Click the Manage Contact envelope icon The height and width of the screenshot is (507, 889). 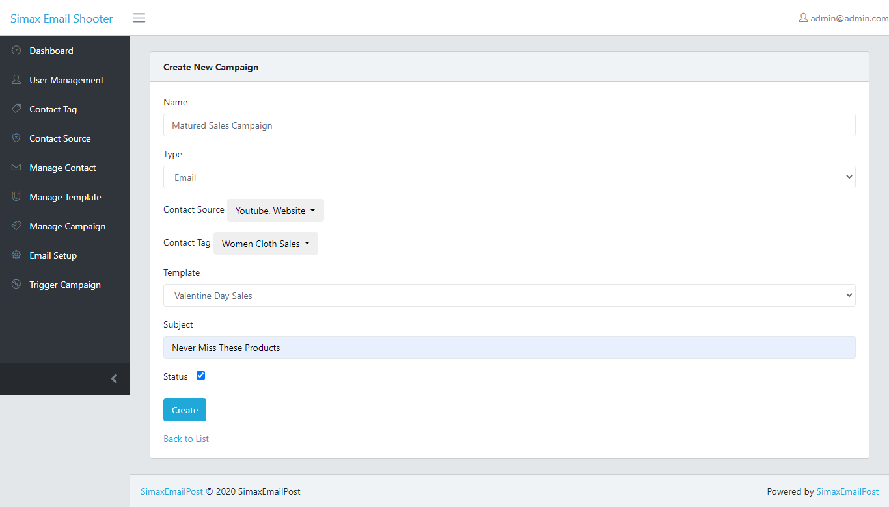click(16, 168)
